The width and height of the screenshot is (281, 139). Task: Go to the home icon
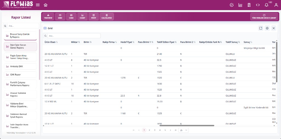pyautogui.click(x=46, y=5)
